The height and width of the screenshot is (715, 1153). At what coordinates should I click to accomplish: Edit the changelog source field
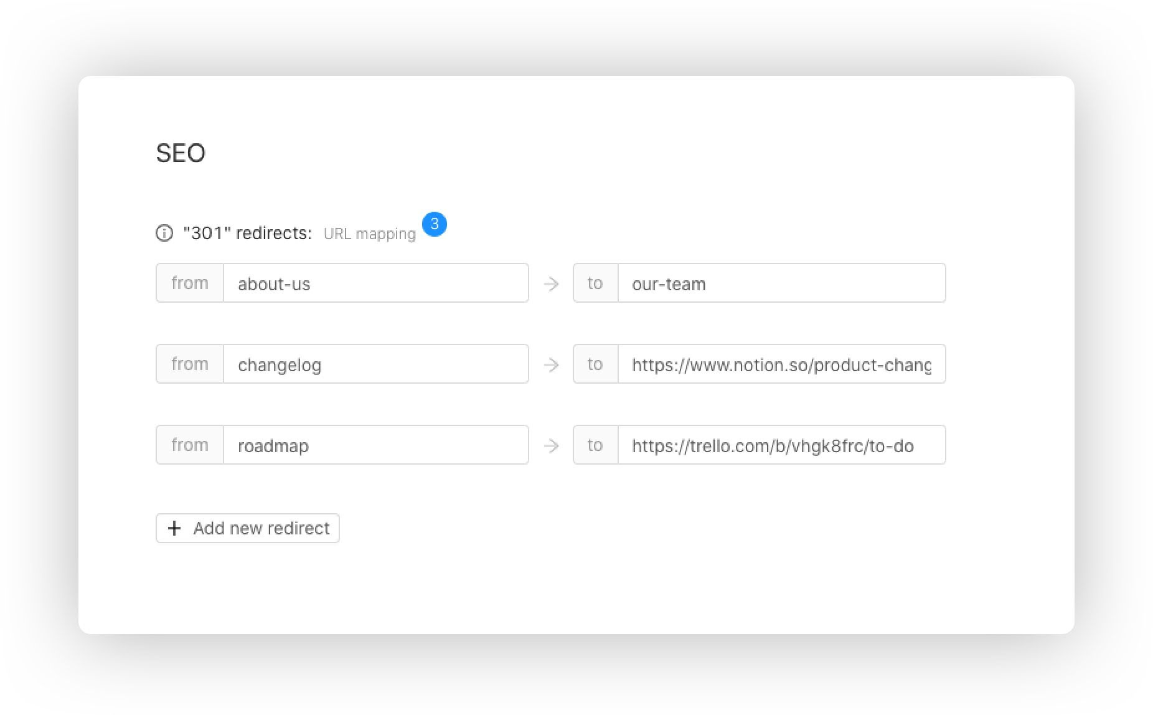click(x=375, y=365)
